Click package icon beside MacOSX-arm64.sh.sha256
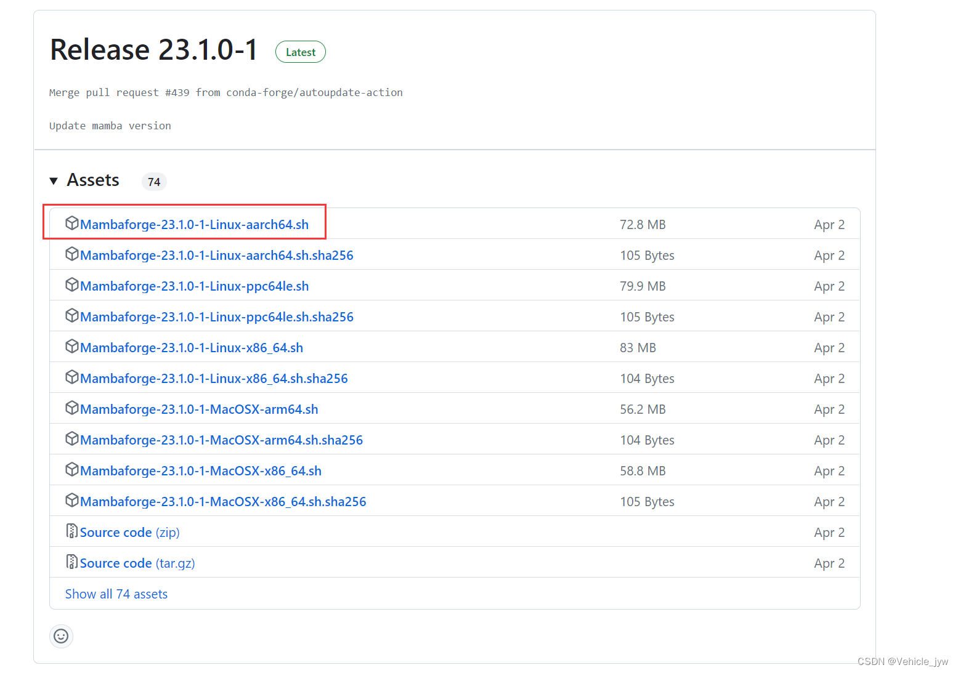The width and height of the screenshot is (958, 673). pyautogui.click(x=72, y=438)
